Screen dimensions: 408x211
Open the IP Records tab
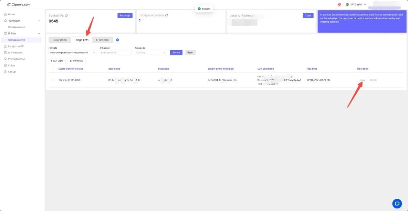(102, 40)
